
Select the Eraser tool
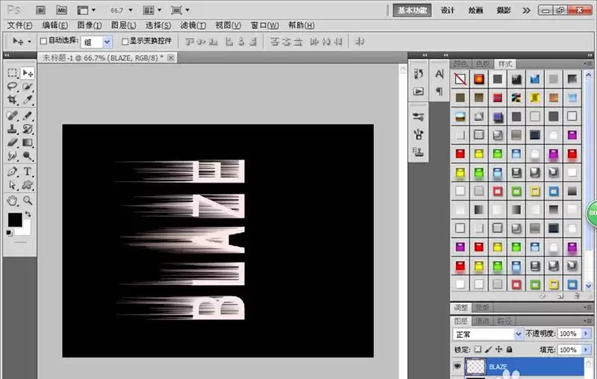[x=13, y=142]
